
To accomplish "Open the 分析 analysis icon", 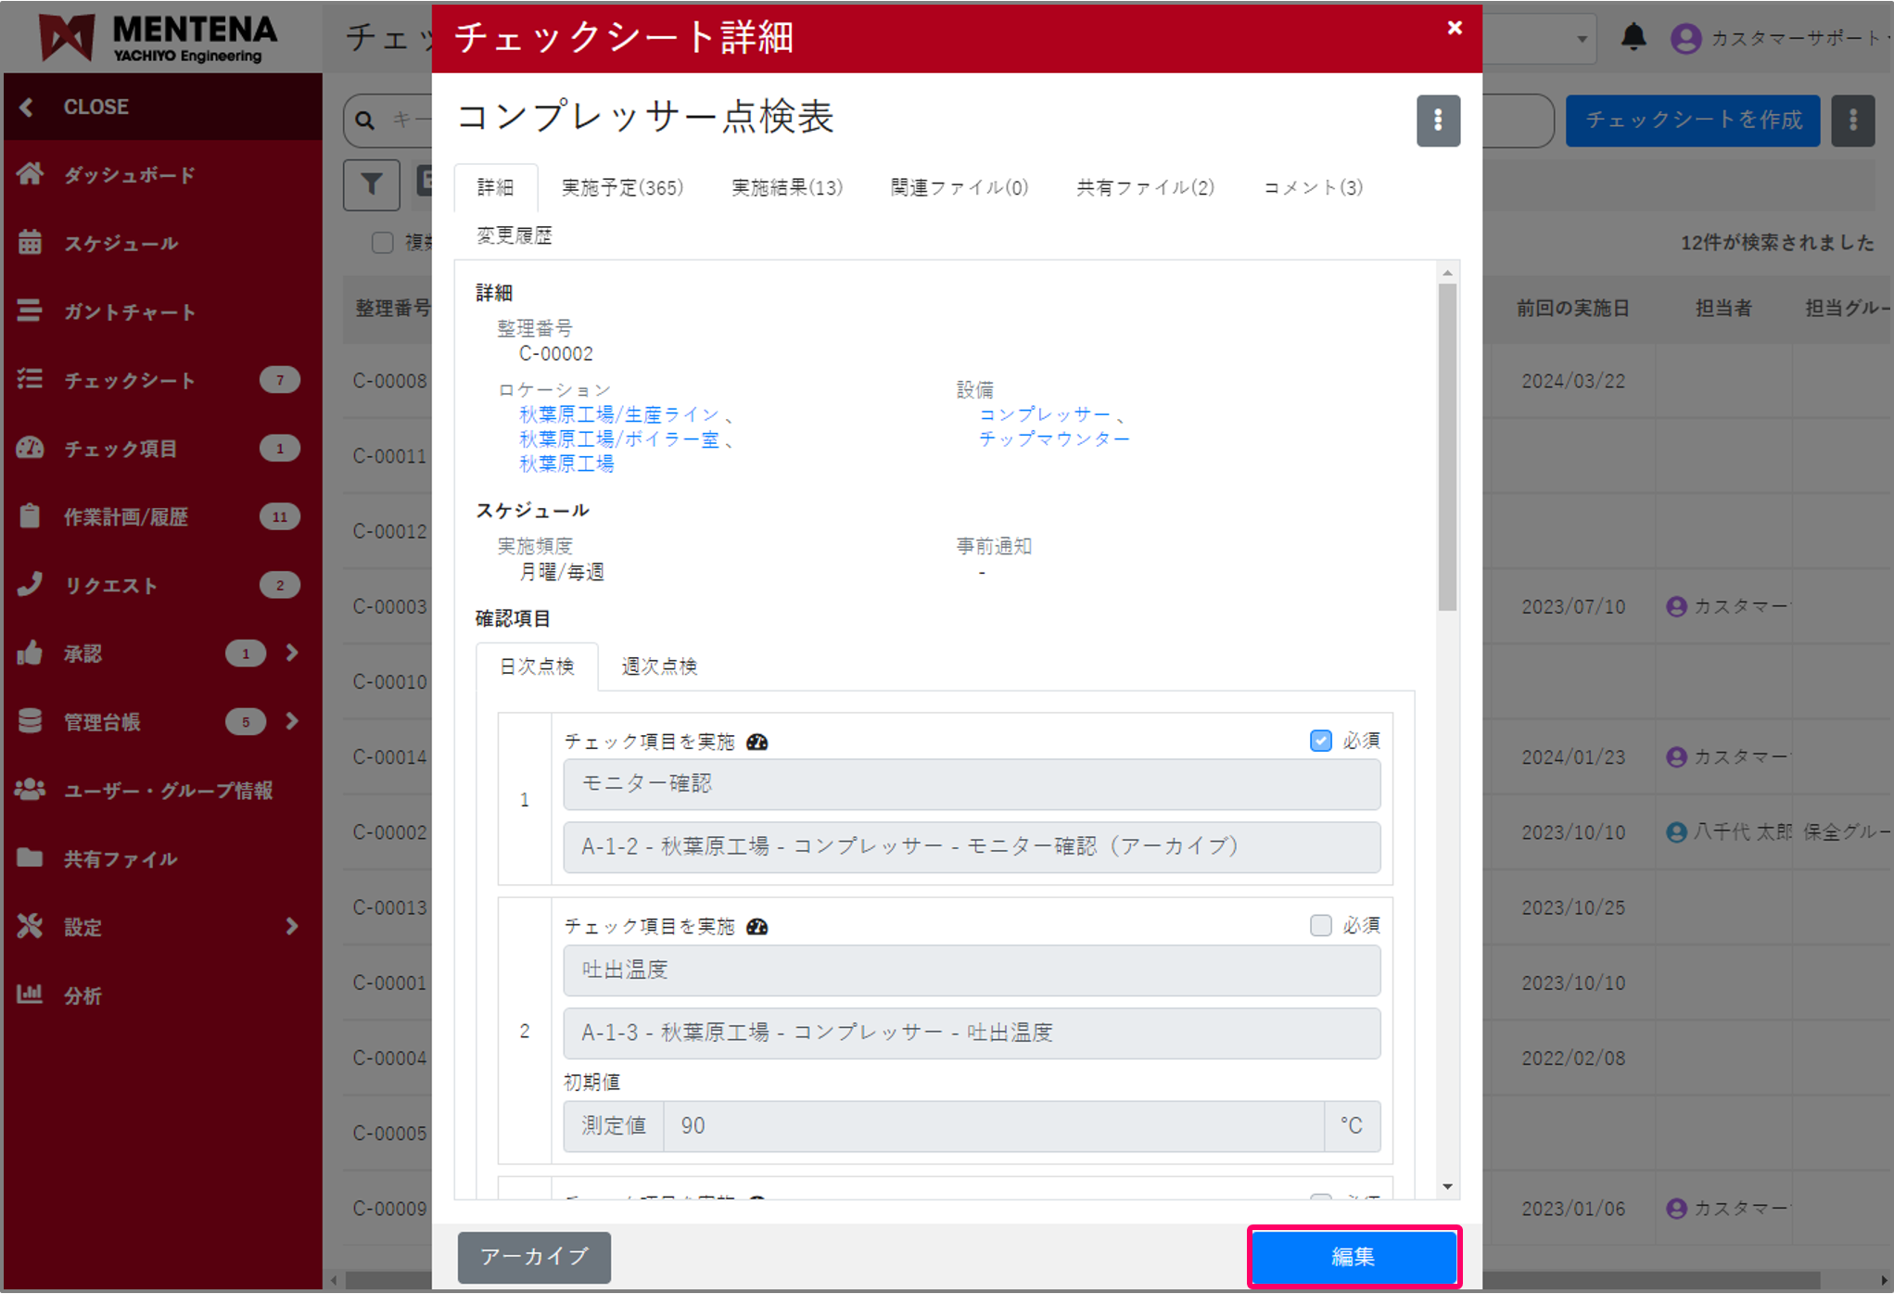I will click(x=31, y=995).
